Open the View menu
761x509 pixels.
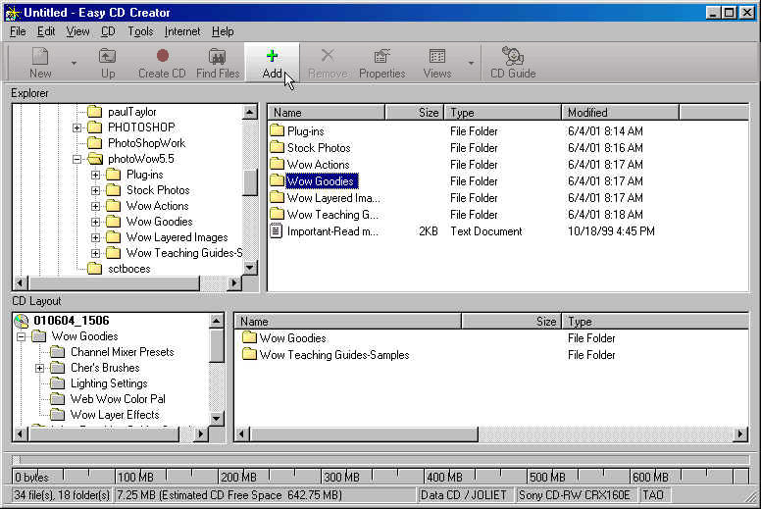[77, 31]
